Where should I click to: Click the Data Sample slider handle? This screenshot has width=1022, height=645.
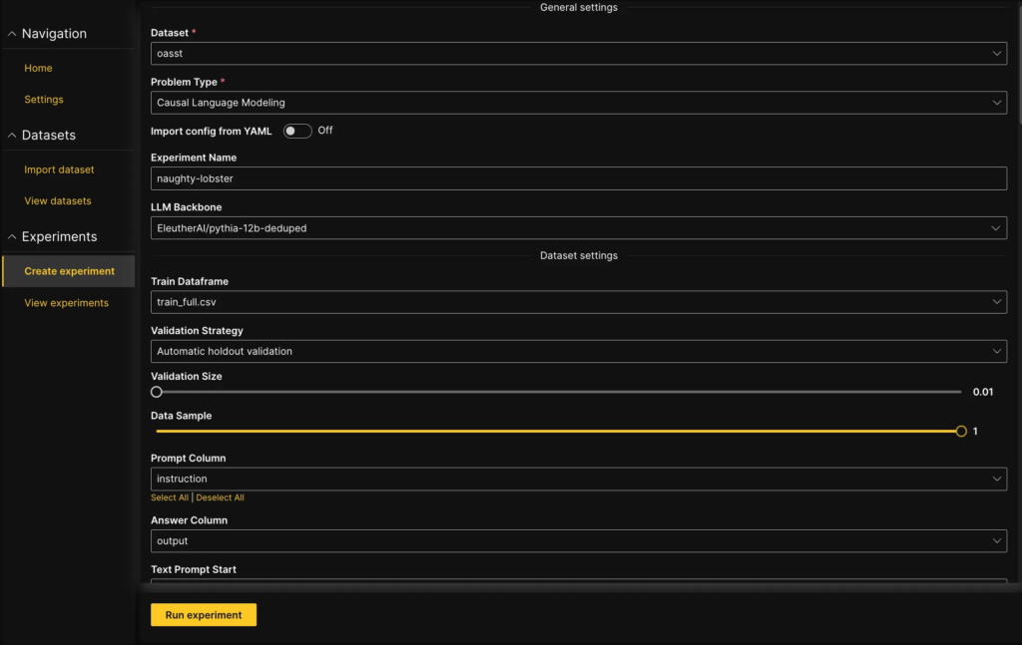961,432
